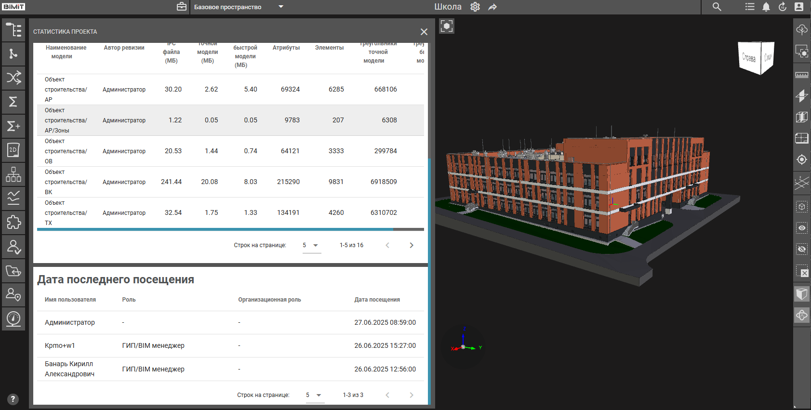Viewport: 811px width, 410px height.
Task: Open rows-per-page dropdown in model statistics table
Action: pyautogui.click(x=311, y=245)
